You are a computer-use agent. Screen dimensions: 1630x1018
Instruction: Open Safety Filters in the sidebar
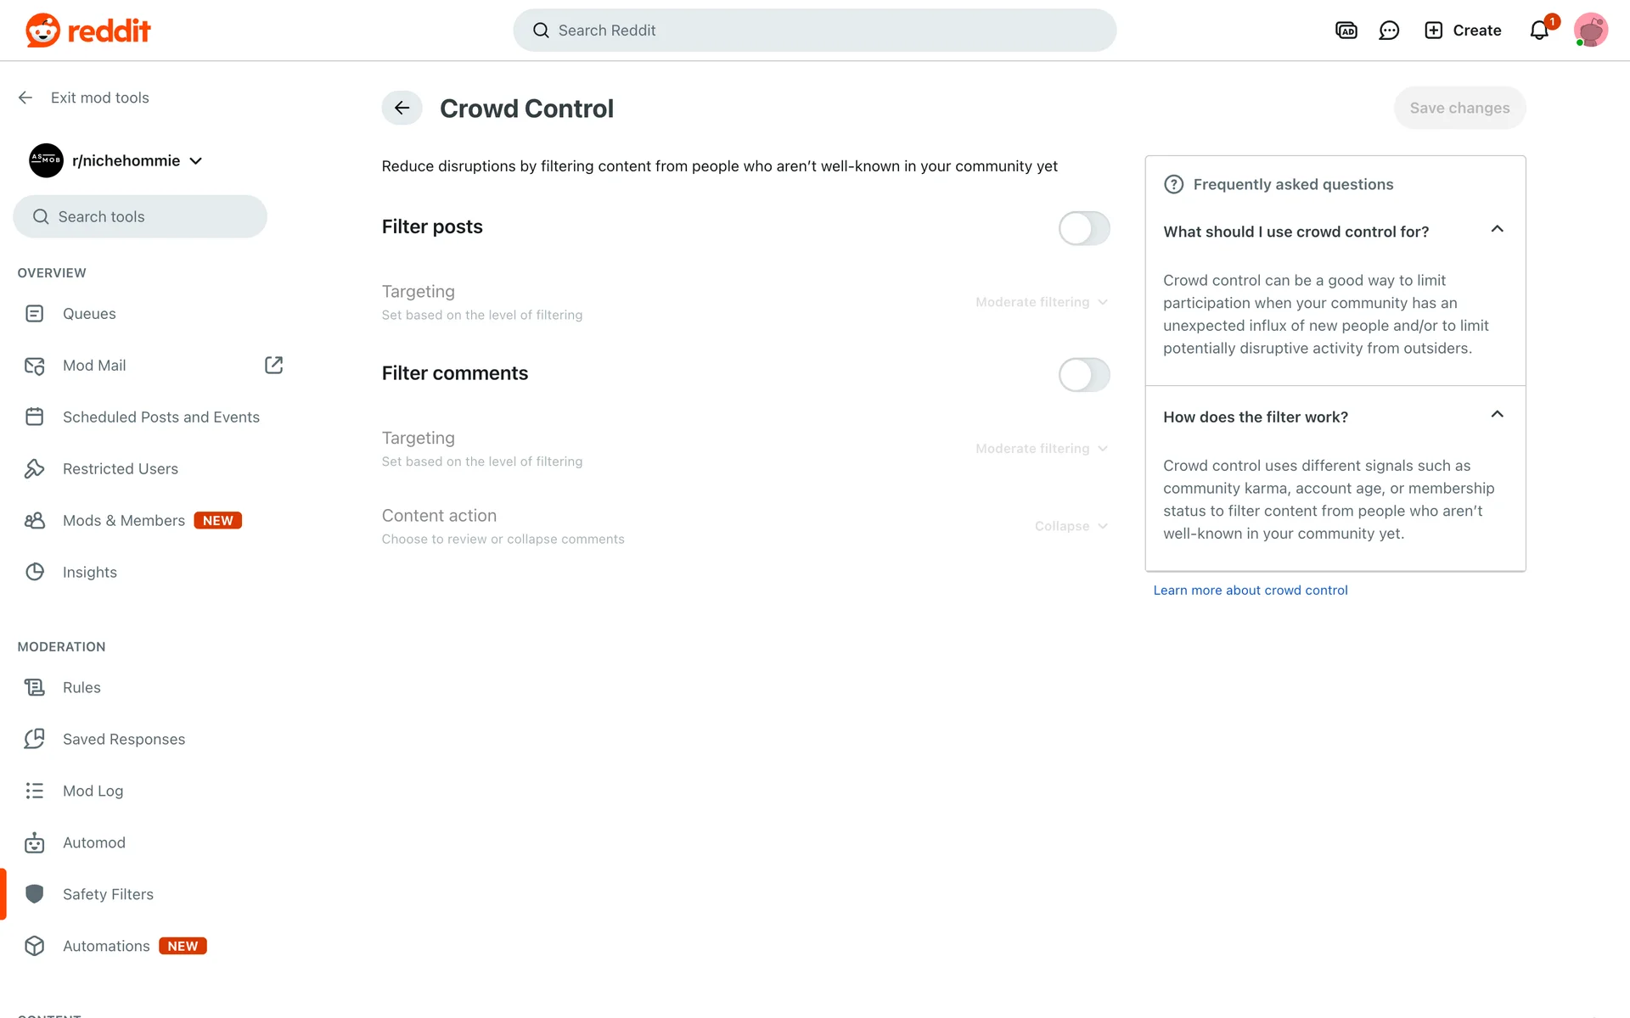pos(108,894)
